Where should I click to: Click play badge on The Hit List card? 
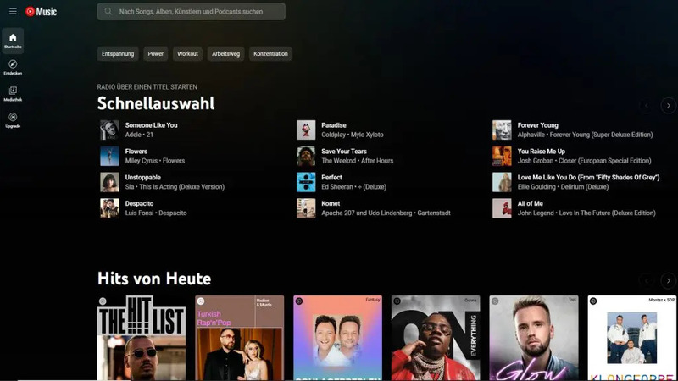point(103,301)
